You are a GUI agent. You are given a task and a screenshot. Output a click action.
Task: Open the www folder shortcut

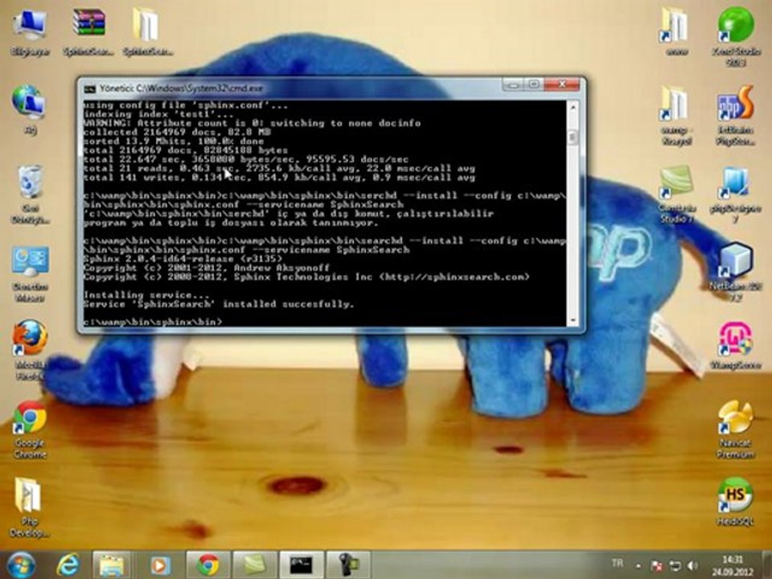(x=675, y=31)
